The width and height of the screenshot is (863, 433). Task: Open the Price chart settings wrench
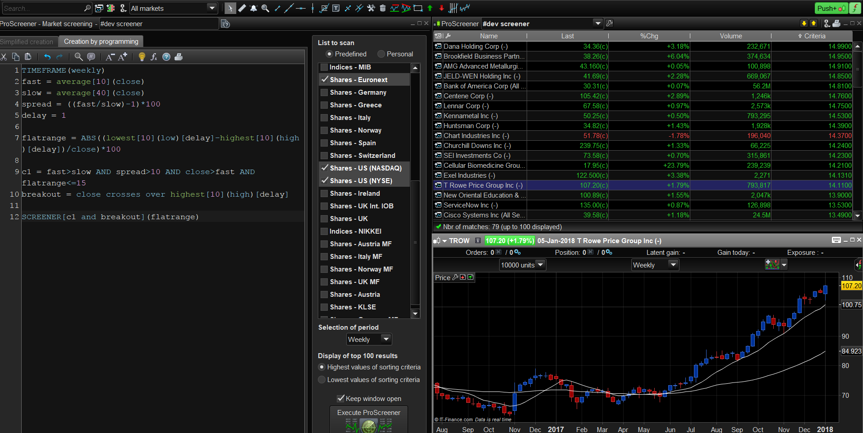tap(455, 277)
